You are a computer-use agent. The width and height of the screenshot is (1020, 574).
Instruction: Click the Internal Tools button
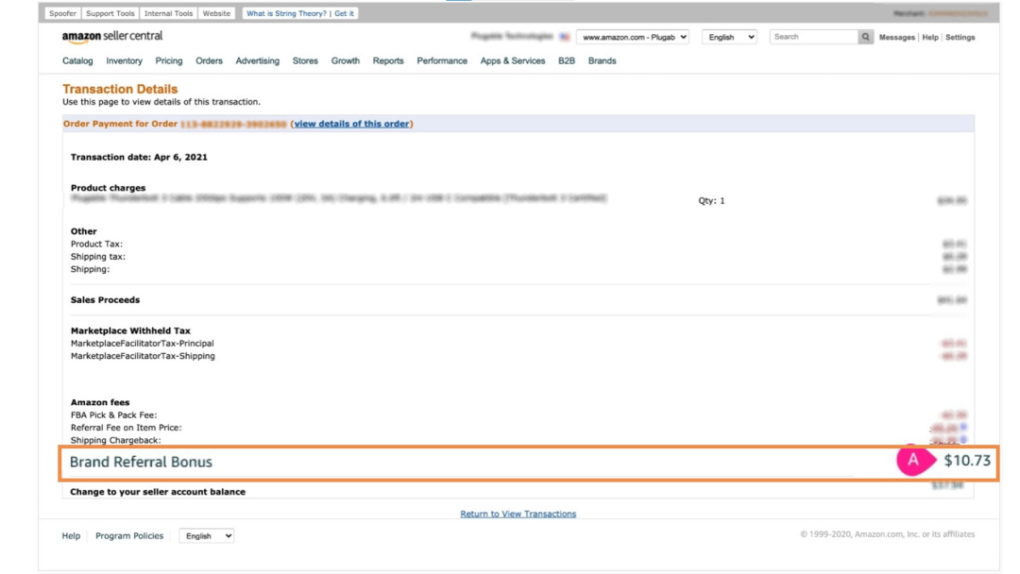click(168, 13)
